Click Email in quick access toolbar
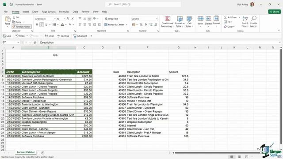This screenshot has height=159, width=283. click(x=50, y=36)
